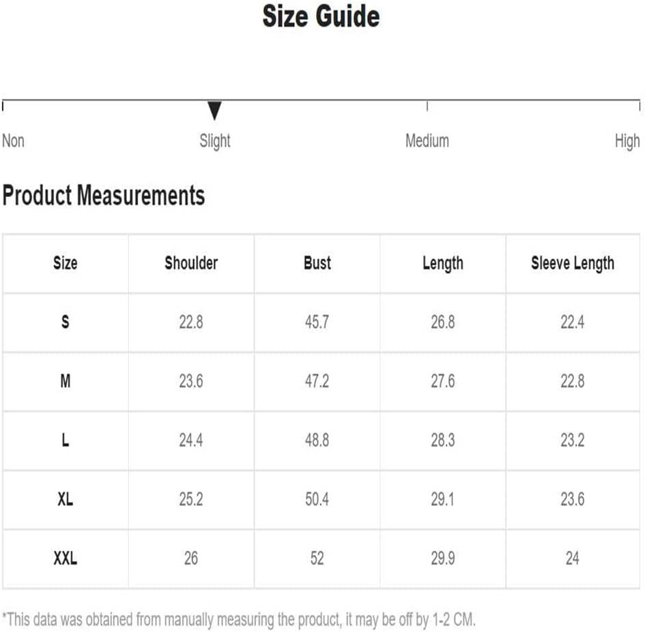
Task: Click the 29.9 length value for XXL
Action: tap(443, 558)
